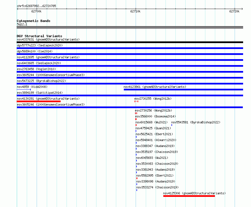Open nsv3530083 (Chaisson2019) label
Image resolution: width=251 pixels, height=207 pixels.
(157, 164)
